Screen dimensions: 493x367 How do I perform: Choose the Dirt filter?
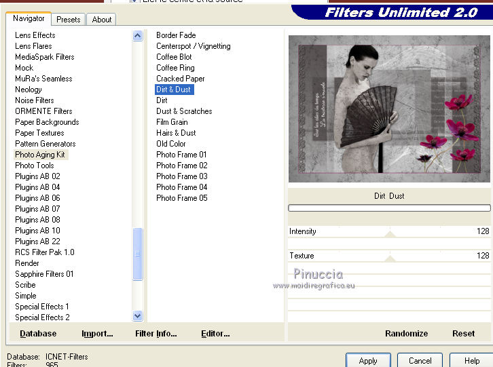(x=162, y=100)
